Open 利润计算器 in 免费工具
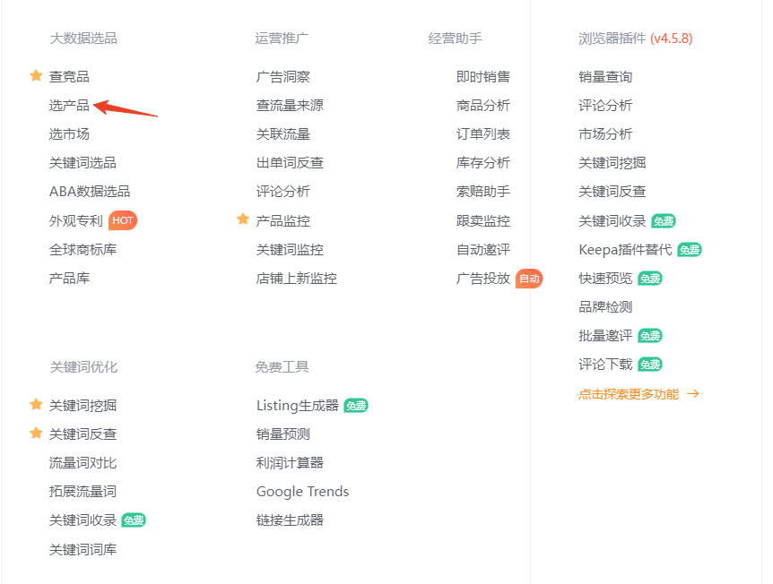773x584 pixels. [289, 462]
